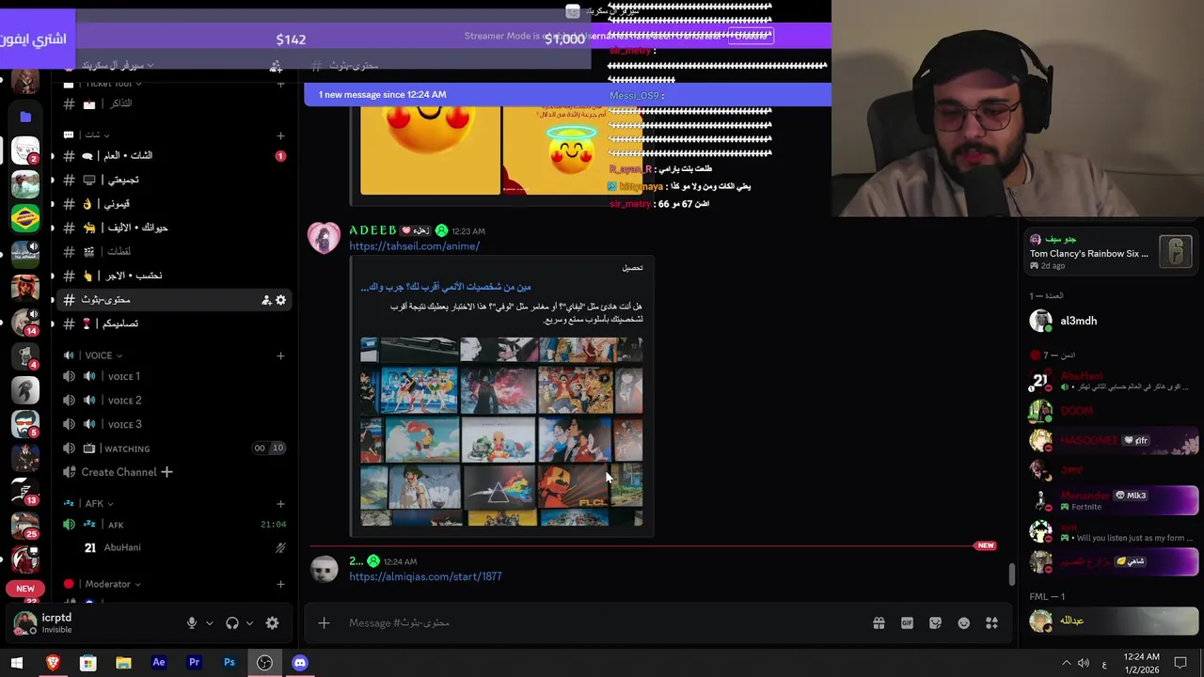Open almiqias.com/start/1877 link
1204x677 pixels.
(x=425, y=576)
